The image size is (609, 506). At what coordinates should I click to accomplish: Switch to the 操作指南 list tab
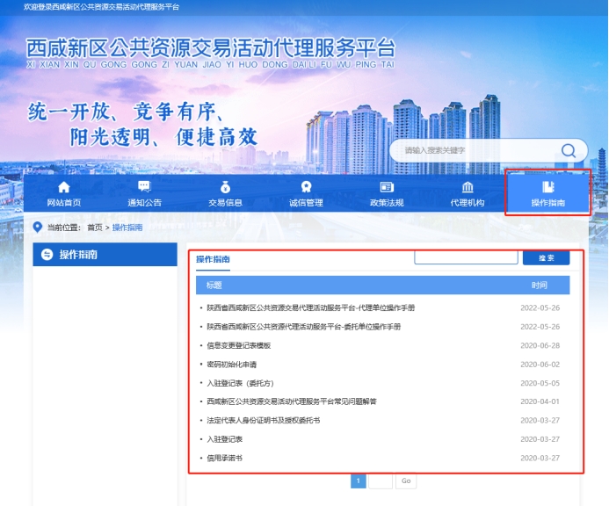click(213, 259)
